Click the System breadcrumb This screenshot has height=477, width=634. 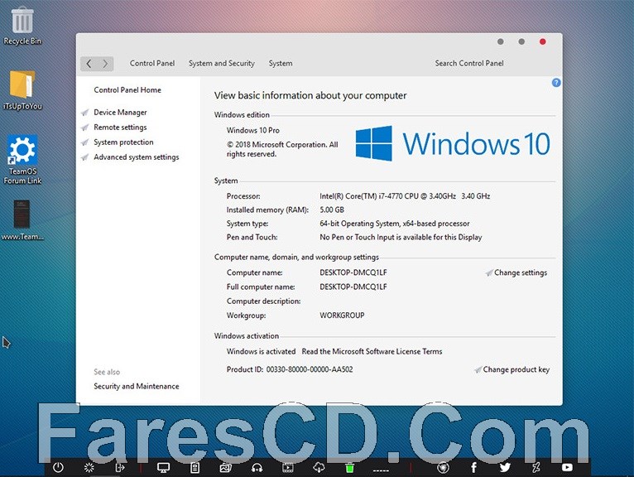pyautogui.click(x=281, y=63)
